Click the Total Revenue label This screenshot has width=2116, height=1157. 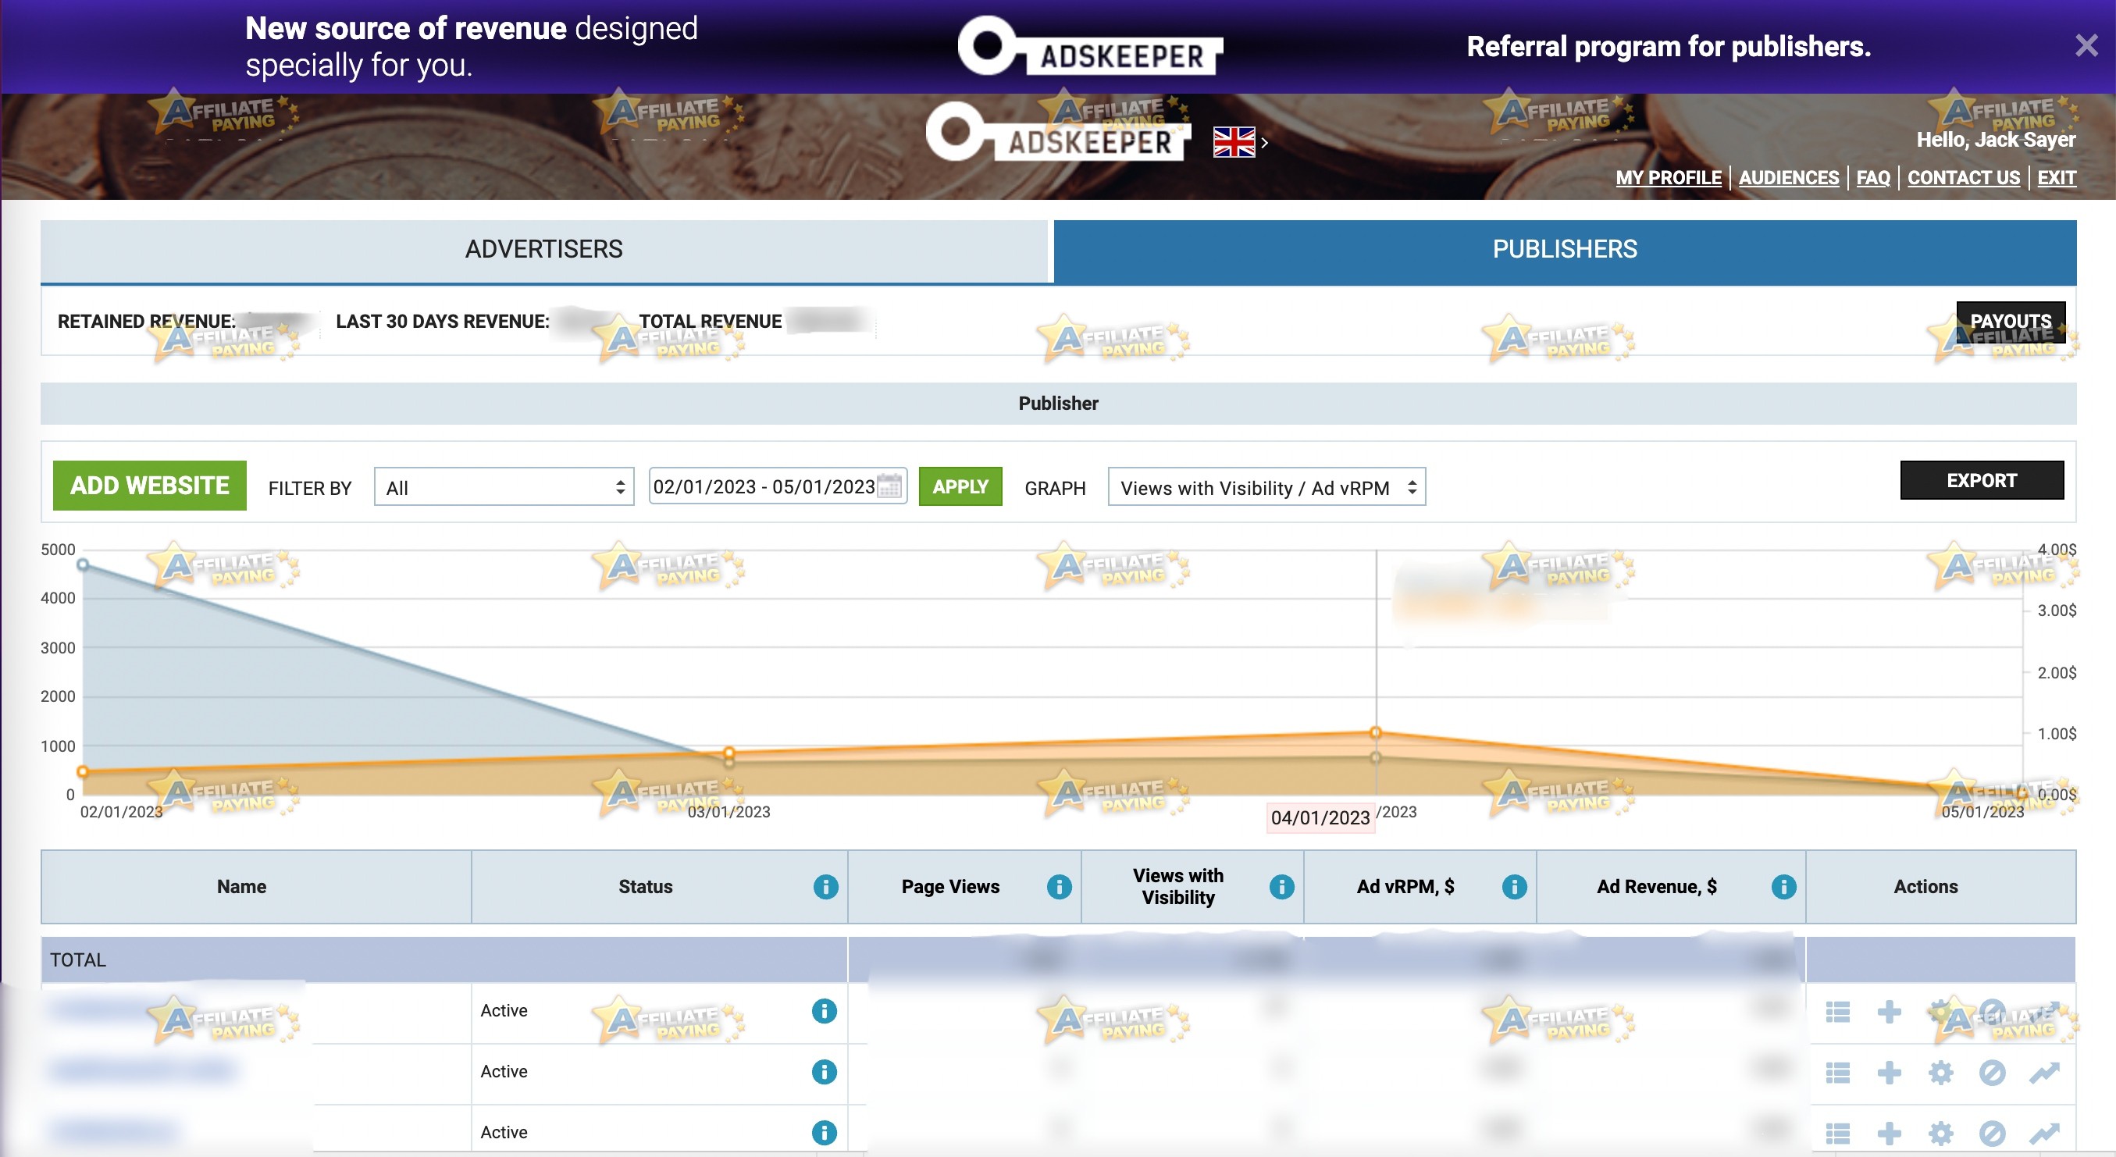click(x=711, y=321)
